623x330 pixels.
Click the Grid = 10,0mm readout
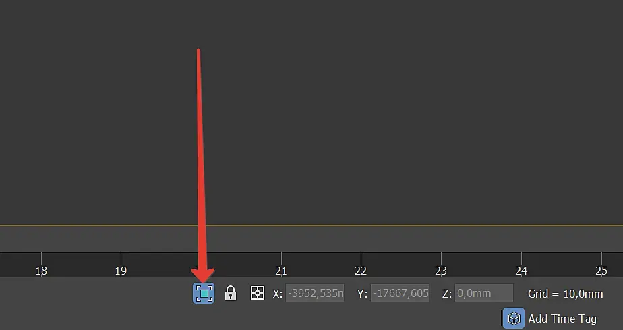coord(566,294)
